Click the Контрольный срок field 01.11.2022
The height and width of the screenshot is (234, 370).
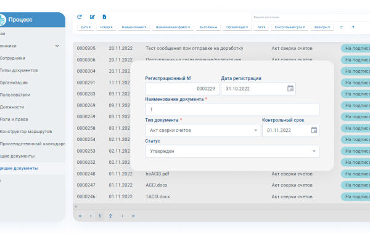click(290, 131)
